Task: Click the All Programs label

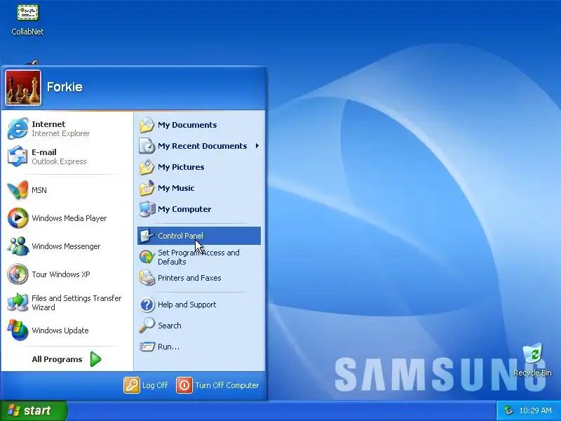Action: [x=57, y=359]
